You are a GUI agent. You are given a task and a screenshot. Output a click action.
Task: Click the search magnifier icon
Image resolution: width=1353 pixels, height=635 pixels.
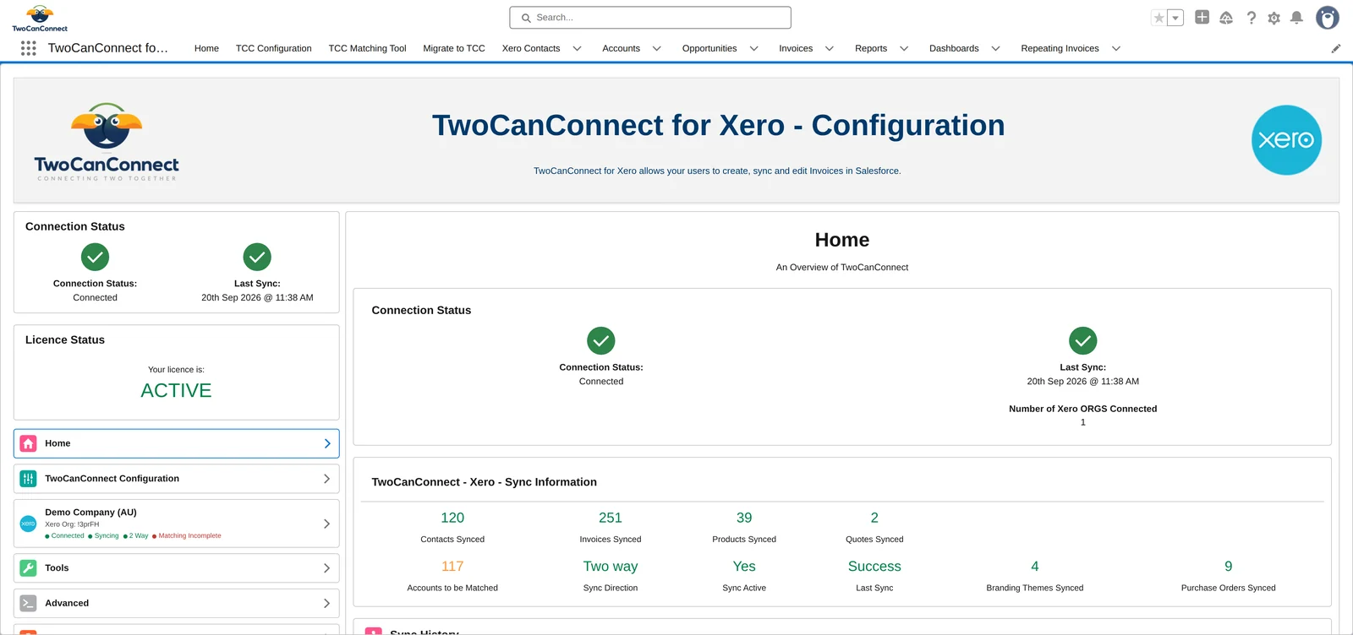point(526,18)
